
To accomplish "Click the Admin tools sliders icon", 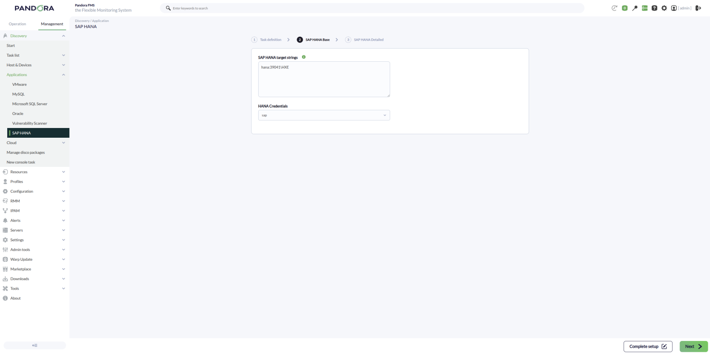I will click(x=5, y=250).
